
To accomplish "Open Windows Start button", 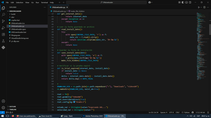I will pos(2,116).
